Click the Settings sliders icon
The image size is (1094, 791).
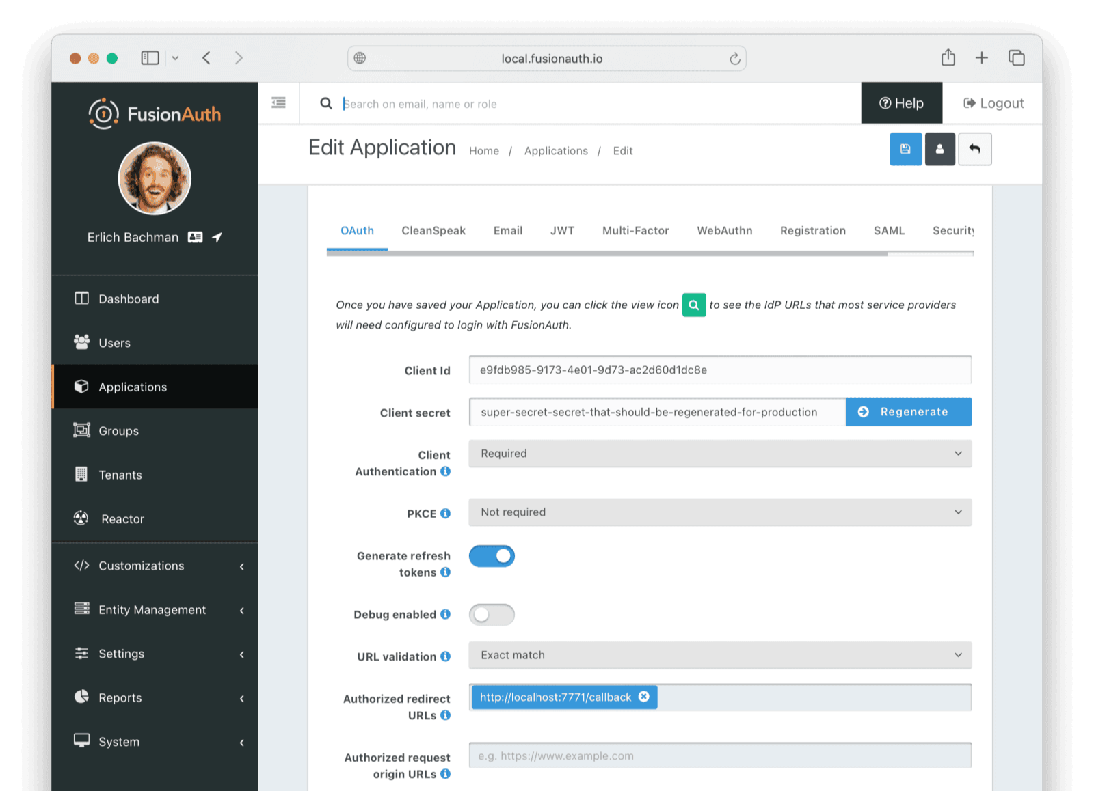81,653
